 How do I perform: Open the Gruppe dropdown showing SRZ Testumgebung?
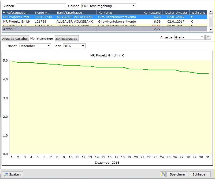point(109,6)
